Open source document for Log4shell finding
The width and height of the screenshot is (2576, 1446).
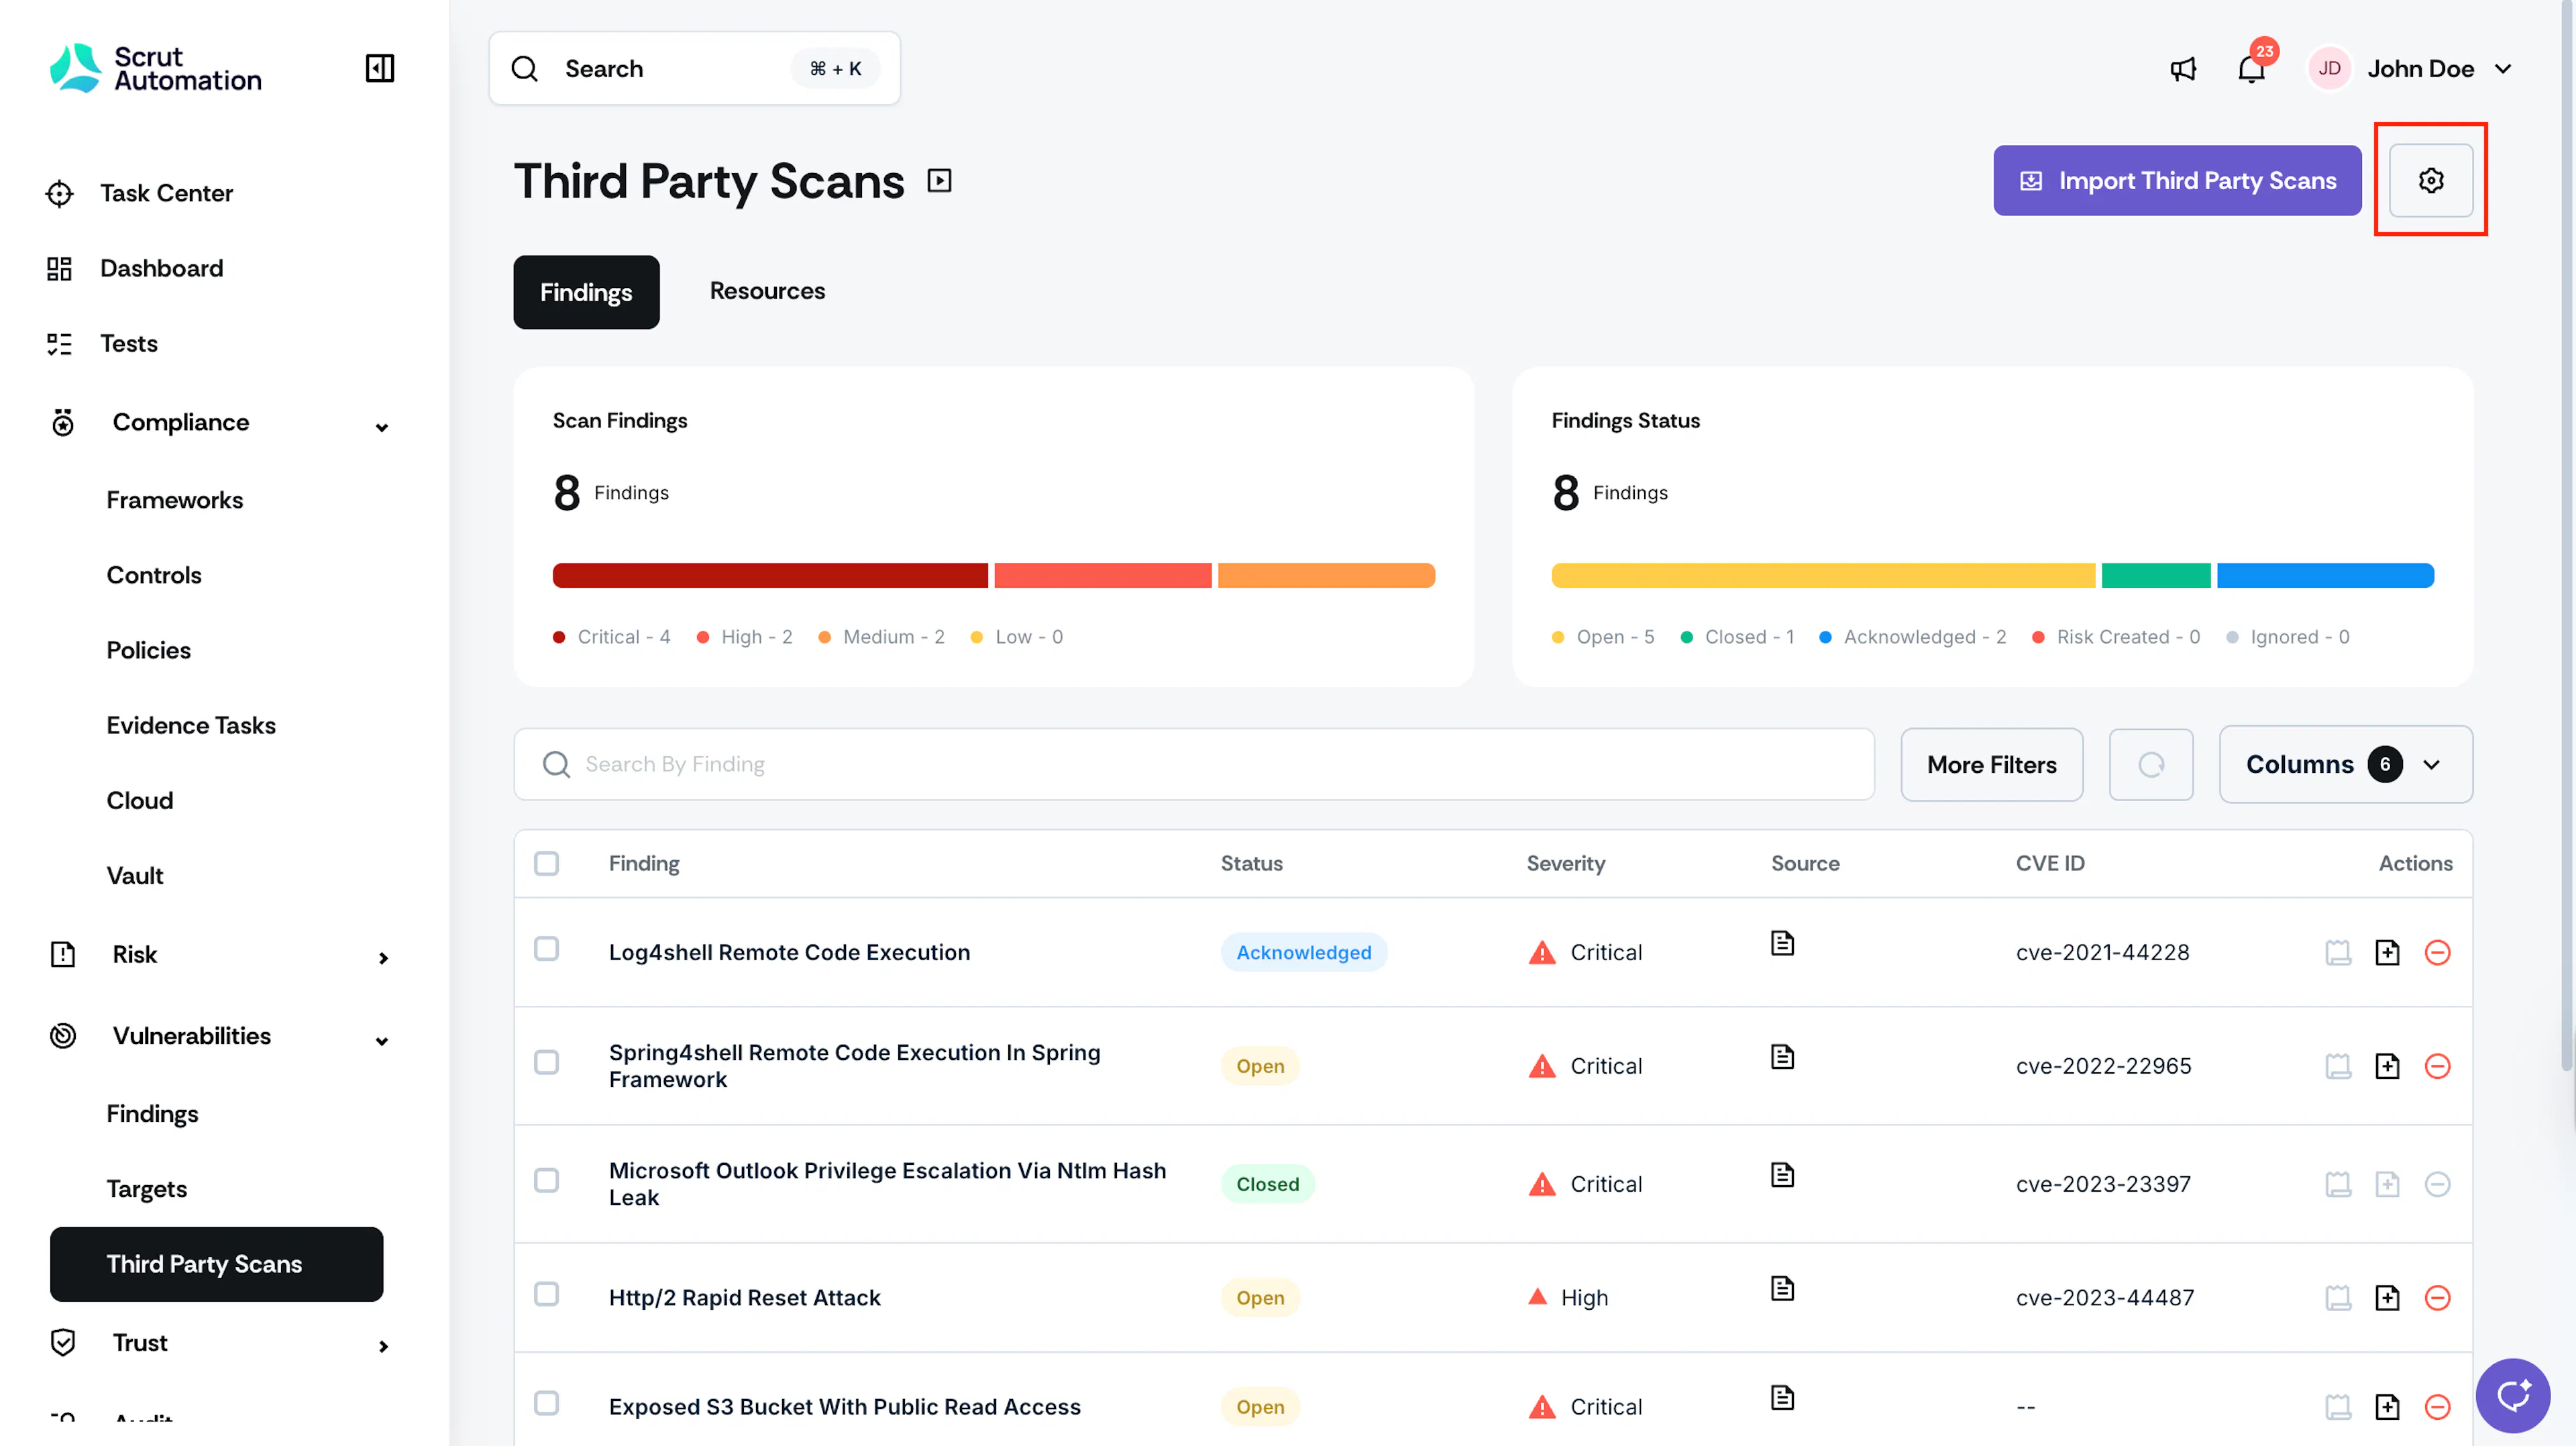[x=1782, y=943]
